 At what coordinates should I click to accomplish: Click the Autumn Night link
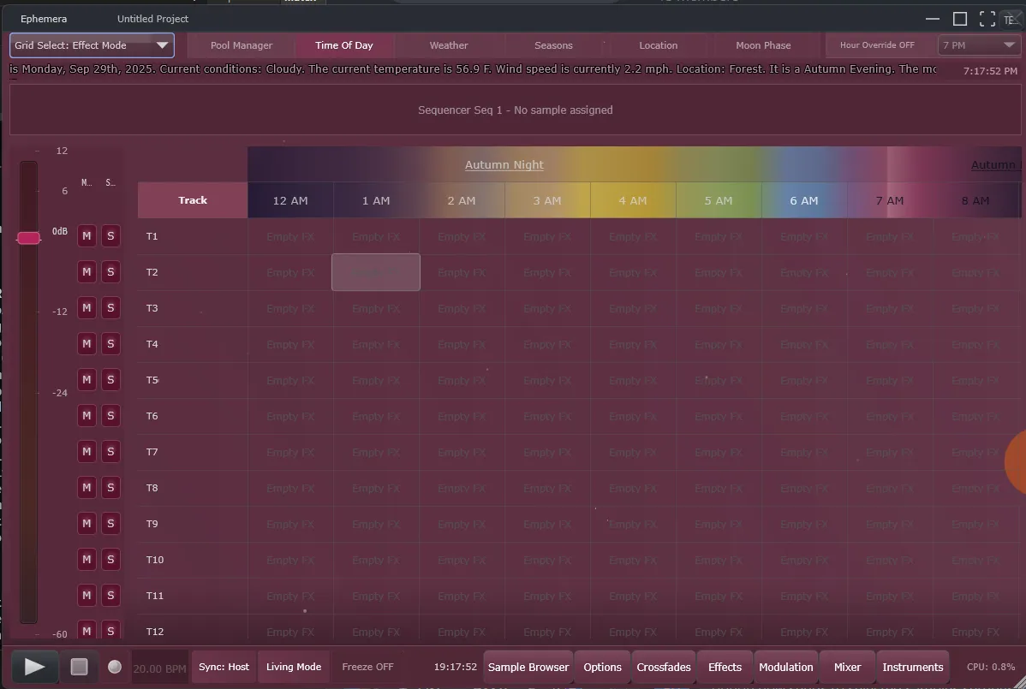coord(504,164)
